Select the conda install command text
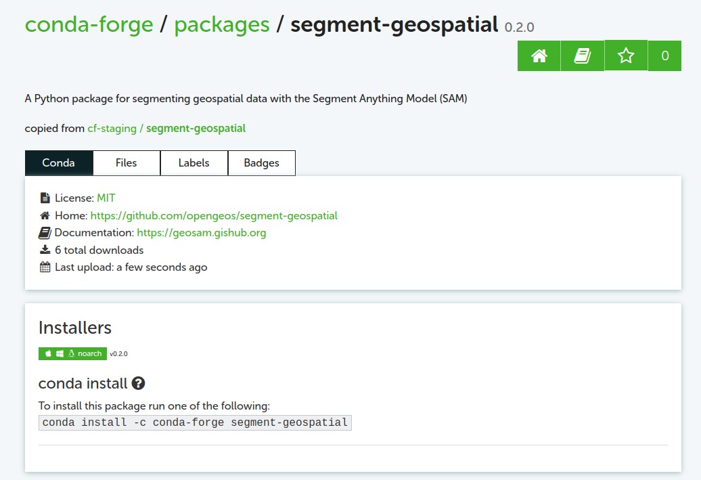 click(195, 422)
